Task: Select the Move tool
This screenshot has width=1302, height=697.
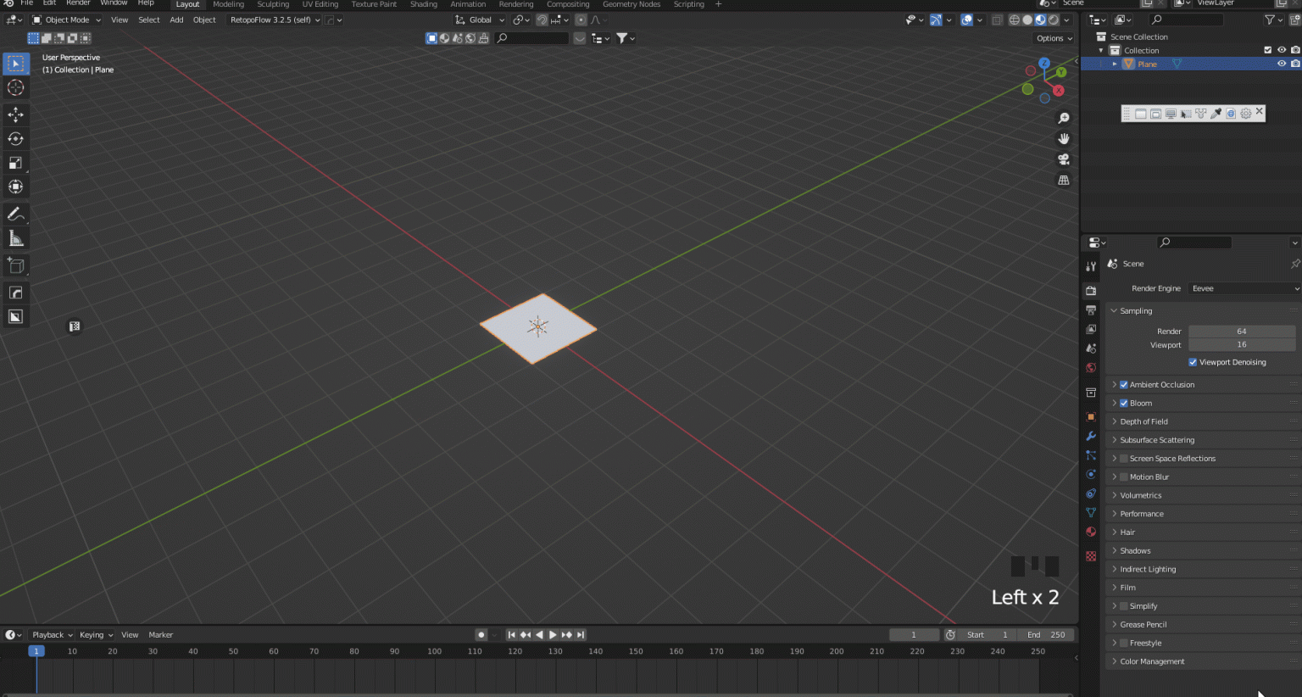Action: pyautogui.click(x=15, y=114)
